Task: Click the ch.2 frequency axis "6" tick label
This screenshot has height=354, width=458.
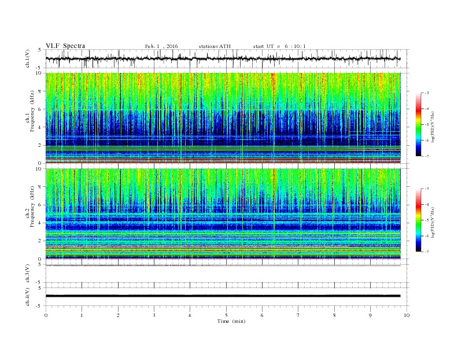Action: [x=40, y=205]
